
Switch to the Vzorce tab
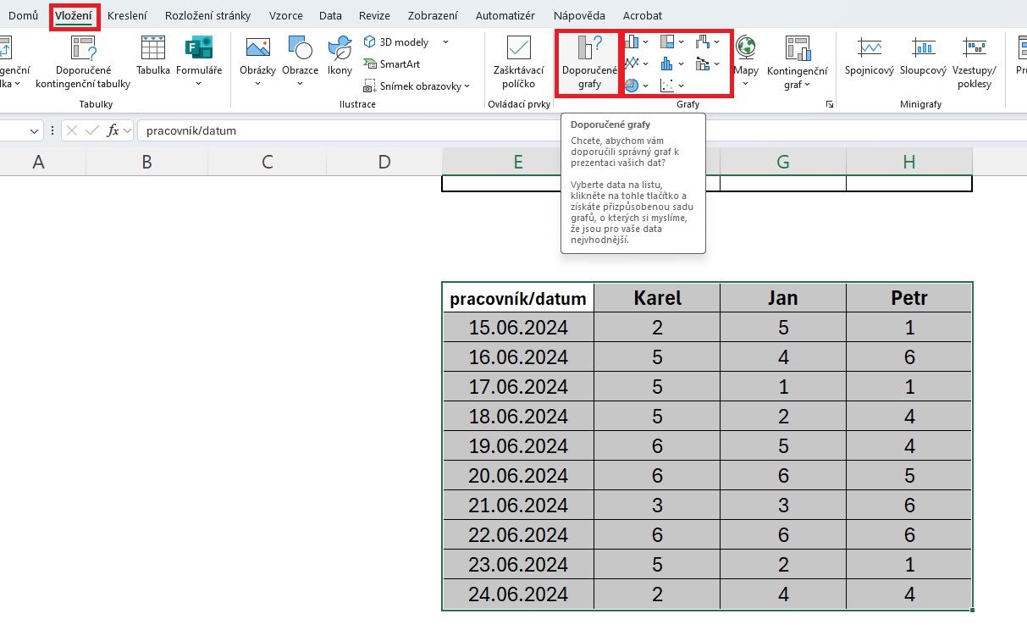tap(285, 15)
